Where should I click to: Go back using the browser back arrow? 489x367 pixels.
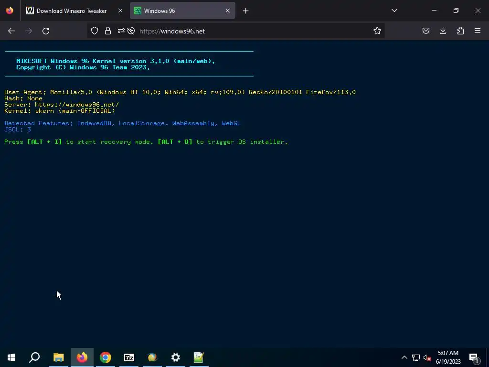tap(11, 31)
